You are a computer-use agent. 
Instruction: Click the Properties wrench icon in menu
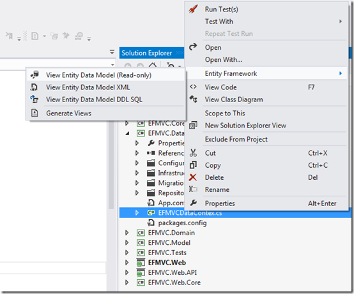(193, 203)
